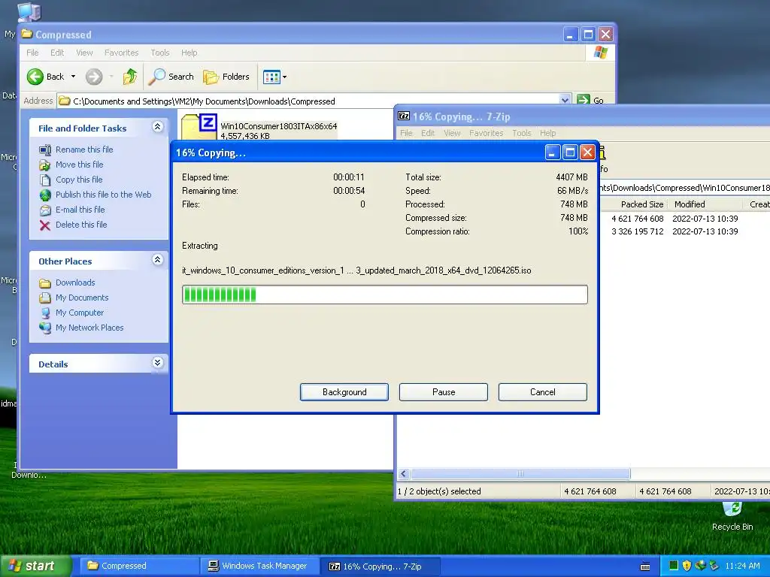Image resolution: width=770 pixels, height=577 pixels.
Task: Open the Tools menu in 7-Zip window
Action: coord(522,133)
